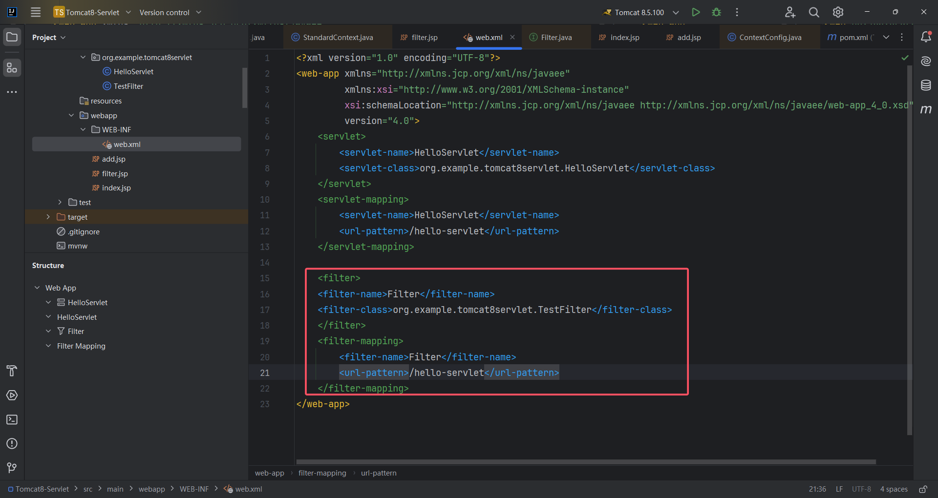Toggle read-only lock icon in status bar
Screen dimensions: 938x498
coord(923,489)
